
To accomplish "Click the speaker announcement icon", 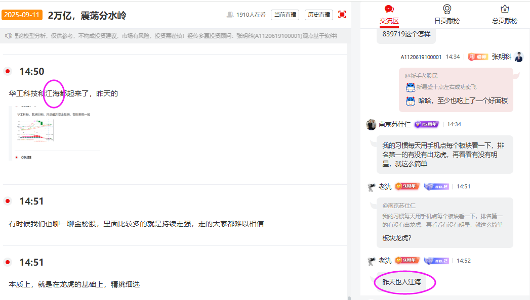I will pyautogui.click(x=8, y=36).
